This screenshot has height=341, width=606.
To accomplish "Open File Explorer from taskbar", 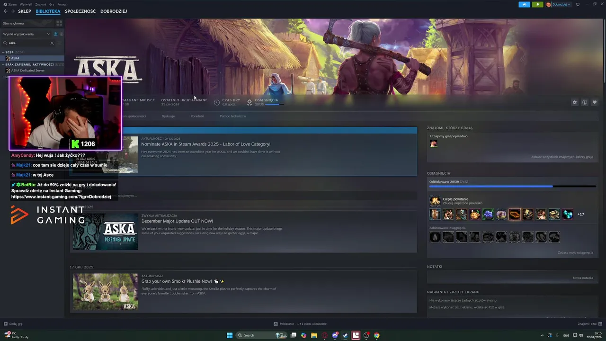I will (x=314, y=335).
